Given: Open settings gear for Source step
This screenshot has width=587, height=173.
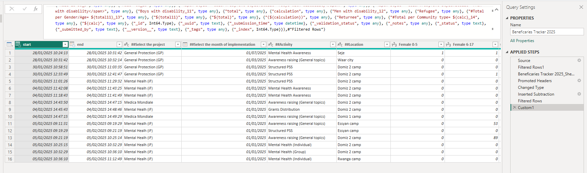Looking at the screenshot, I should (x=579, y=60).
